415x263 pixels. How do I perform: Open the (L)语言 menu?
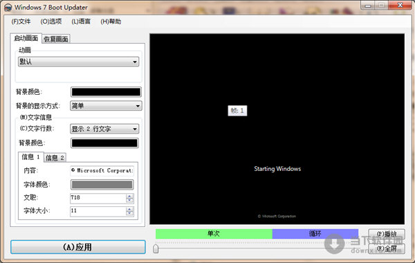(81, 21)
